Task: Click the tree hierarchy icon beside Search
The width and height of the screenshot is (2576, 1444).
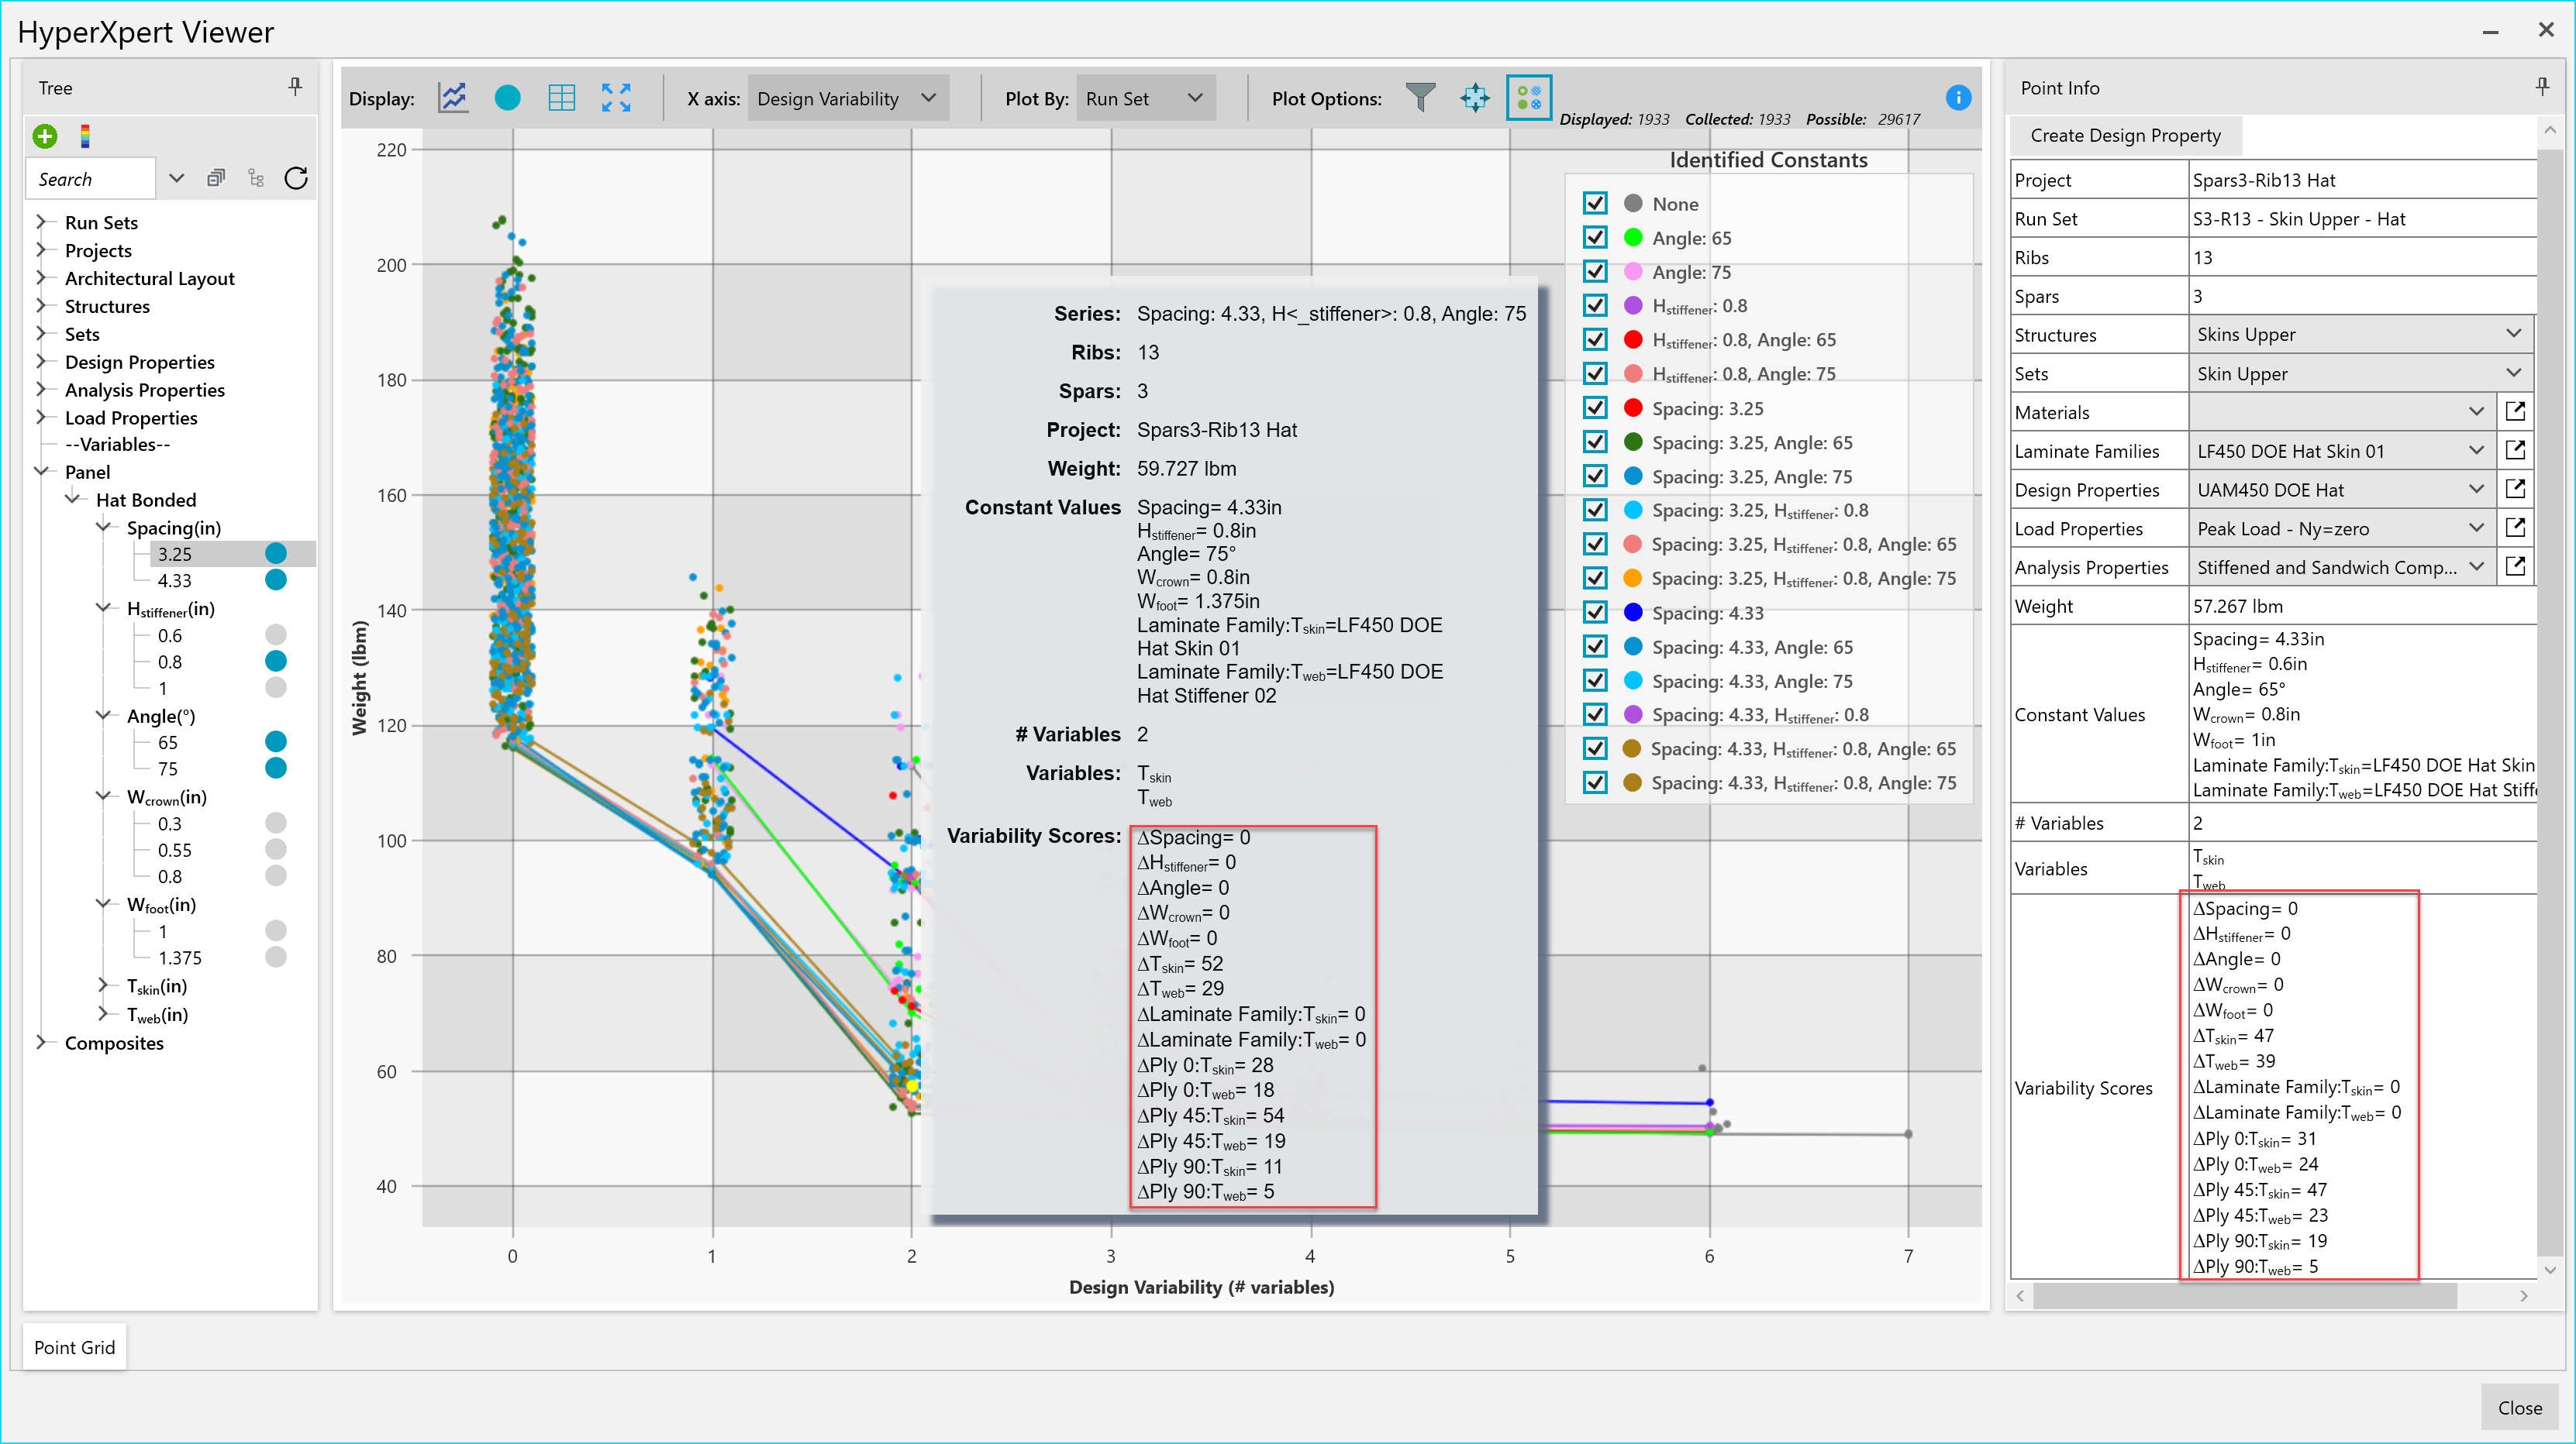Action: click(256, 178)
